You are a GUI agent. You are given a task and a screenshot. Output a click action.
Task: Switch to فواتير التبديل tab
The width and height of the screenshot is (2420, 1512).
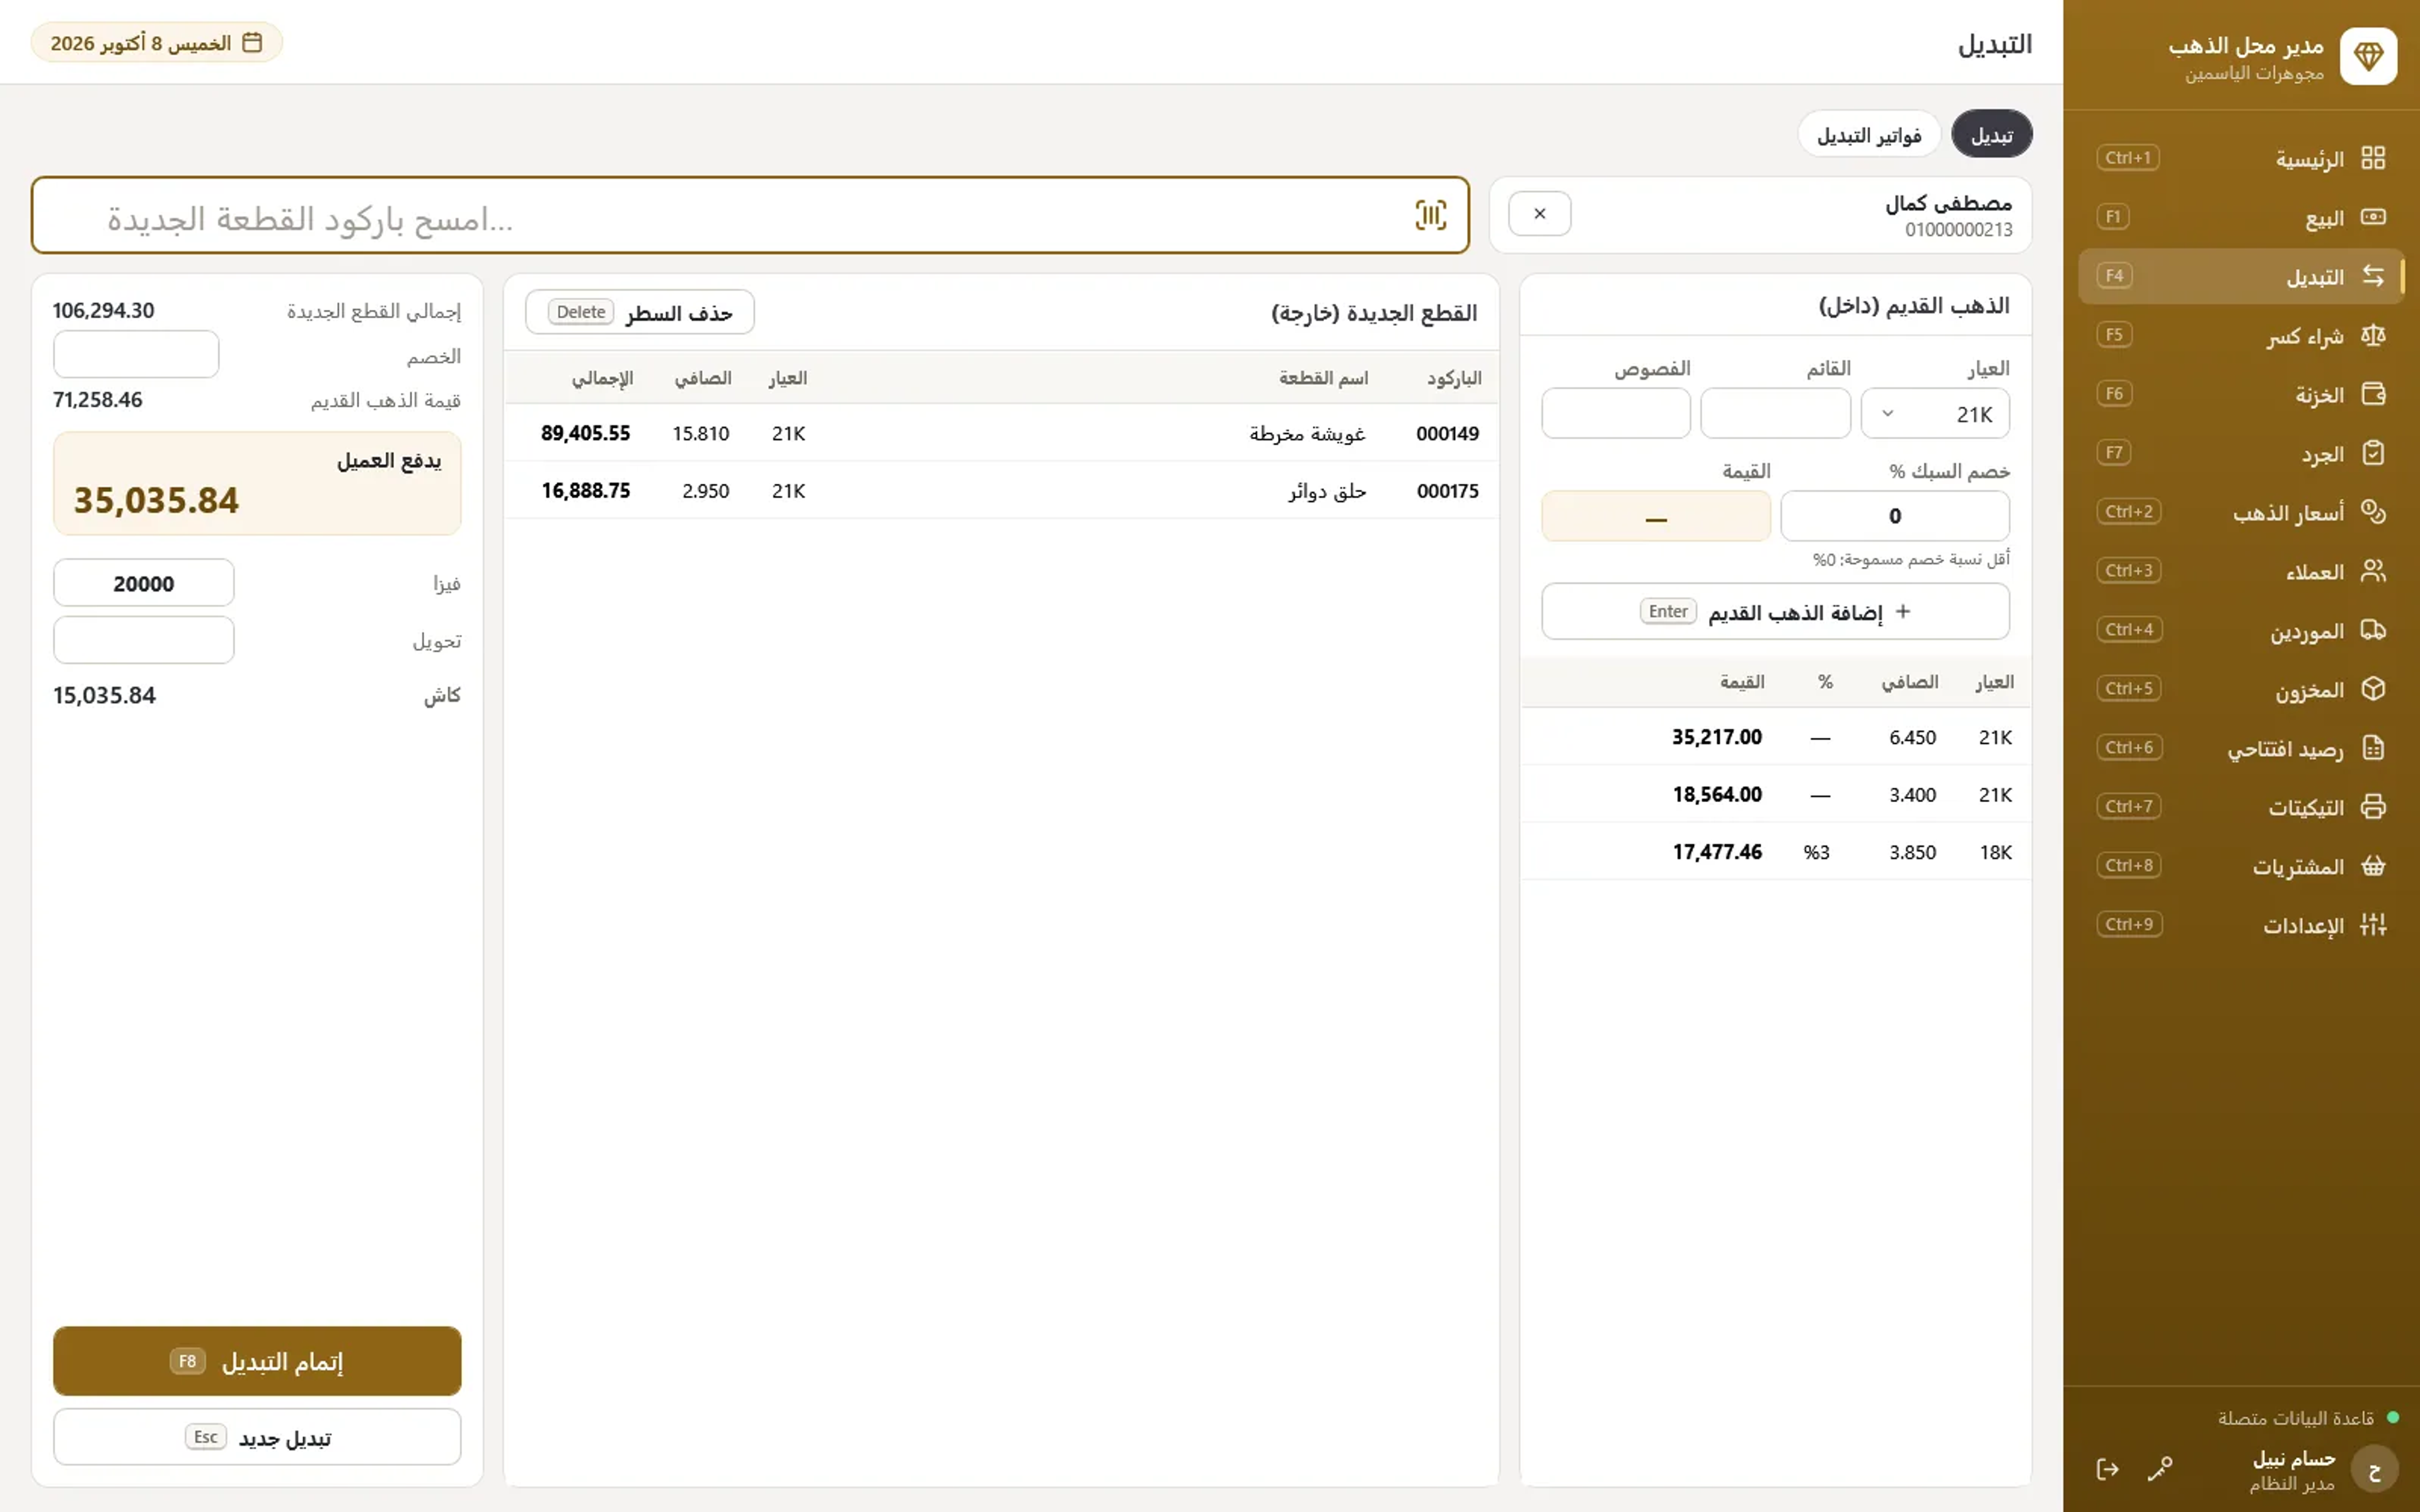point(1869,134)
